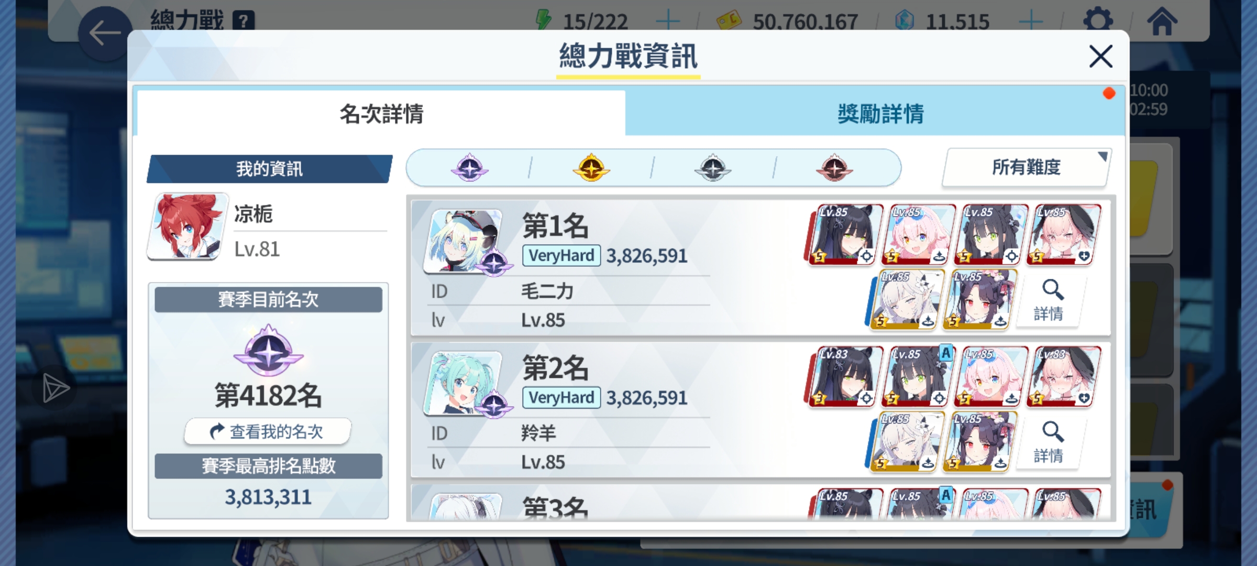Go to the home lobby icon
Screen dimensions: 1257x566
point(1162,21)
